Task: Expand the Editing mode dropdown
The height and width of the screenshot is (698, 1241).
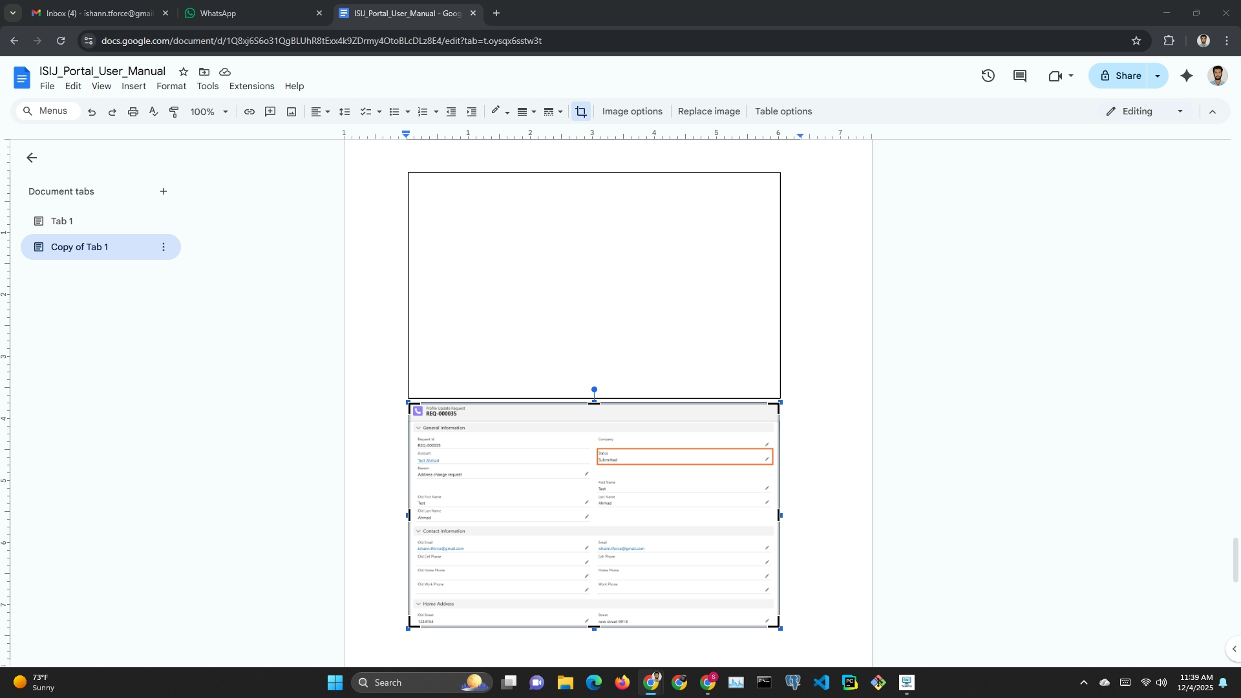Action: tap(1180, 111)
